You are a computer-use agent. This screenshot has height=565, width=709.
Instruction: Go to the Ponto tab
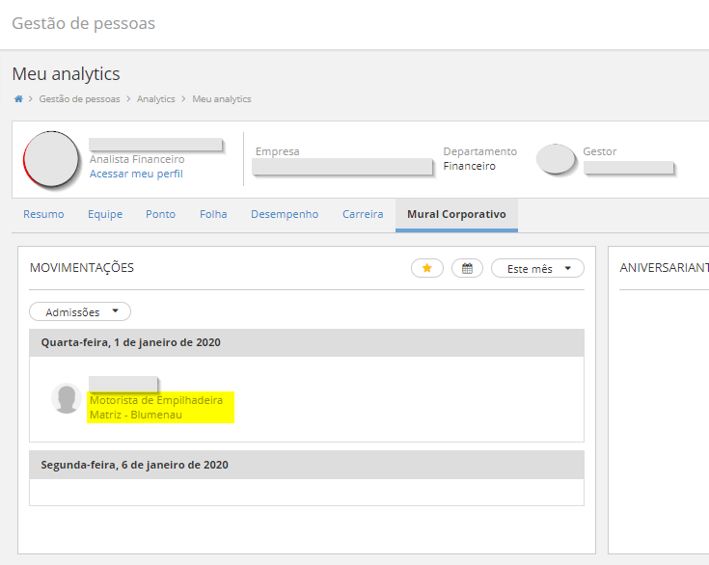pos(160,214)
